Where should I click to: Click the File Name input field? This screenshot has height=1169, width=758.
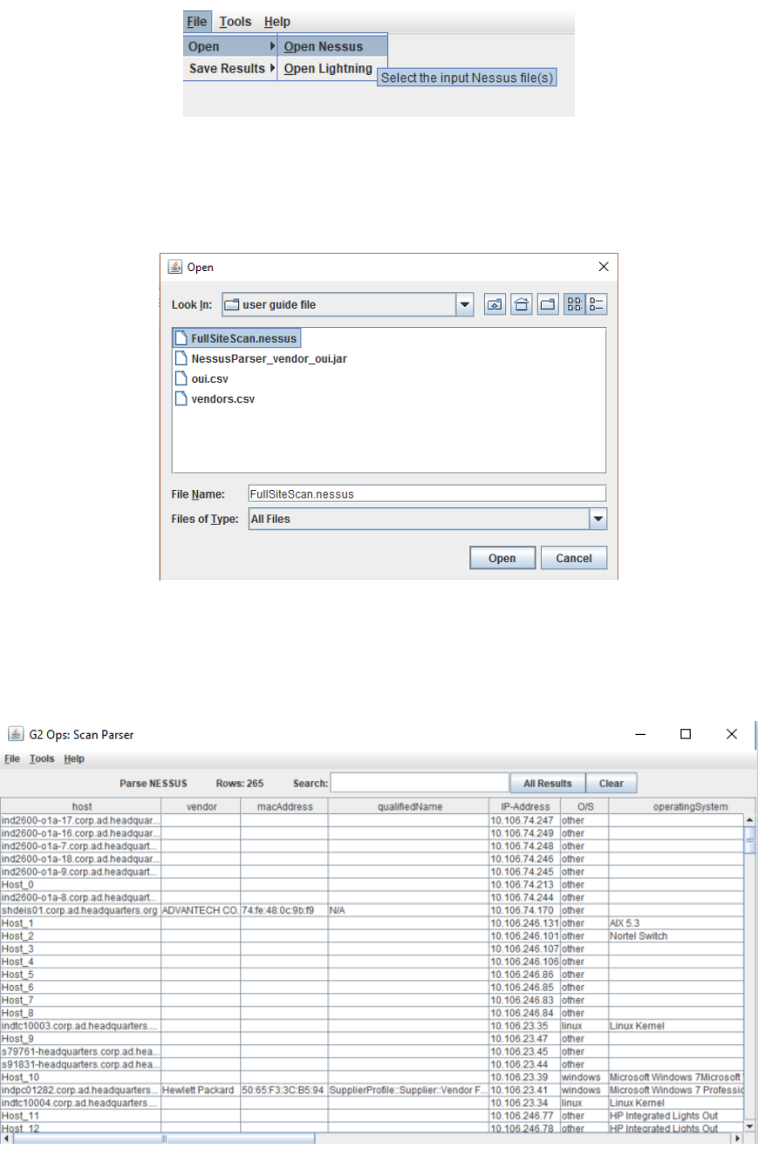[427, 493]
